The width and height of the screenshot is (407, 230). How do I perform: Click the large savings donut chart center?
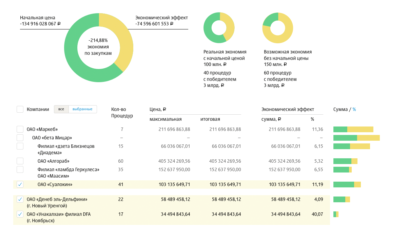click(x=99, y=47)
